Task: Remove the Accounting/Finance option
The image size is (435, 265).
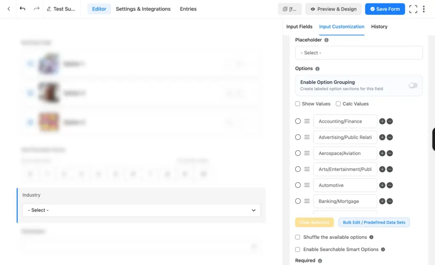Action: [390, 121]
